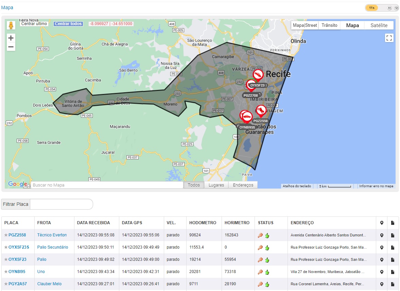The width and height of the screenshot is (400, 291).
Task: Zoom in on the map
Action: click(11, 38)
